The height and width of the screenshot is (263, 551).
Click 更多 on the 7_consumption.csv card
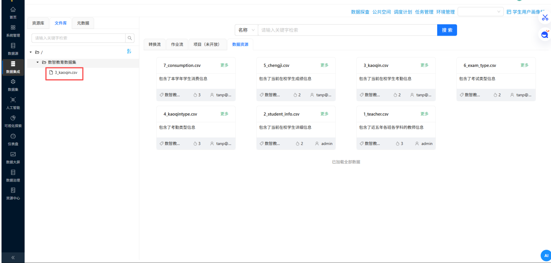(224, 65)
